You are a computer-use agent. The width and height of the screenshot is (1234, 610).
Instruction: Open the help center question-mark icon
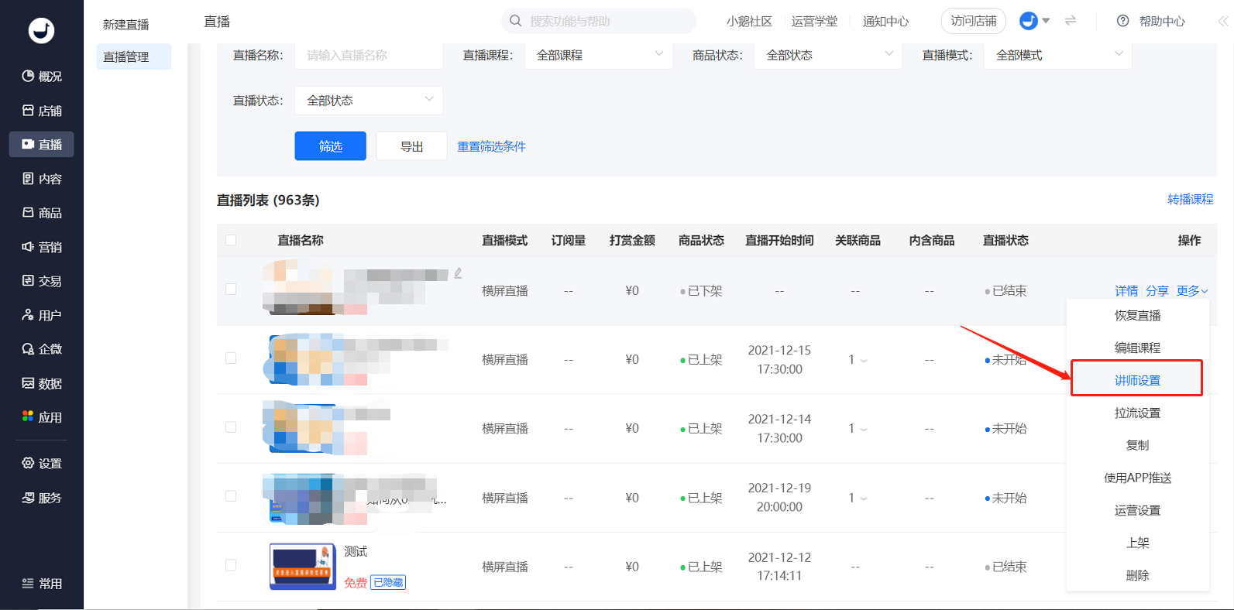click(x=1122, y=21)
